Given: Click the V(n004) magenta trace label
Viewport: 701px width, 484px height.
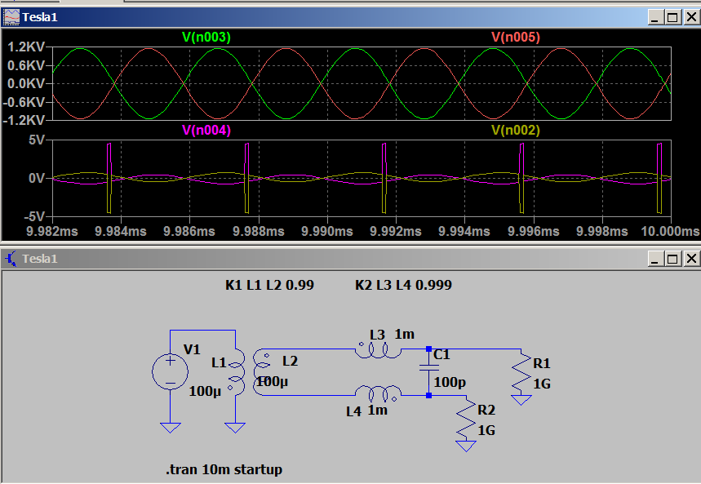Looking at the screenshot, I should pyautogui.click(x=206, y=131).
